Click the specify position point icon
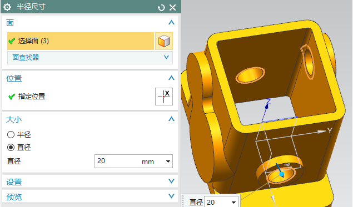353x207 pixels. pos(164,97)
